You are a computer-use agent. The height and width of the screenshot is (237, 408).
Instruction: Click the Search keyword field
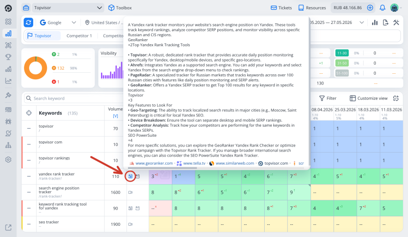coord(74,98)
